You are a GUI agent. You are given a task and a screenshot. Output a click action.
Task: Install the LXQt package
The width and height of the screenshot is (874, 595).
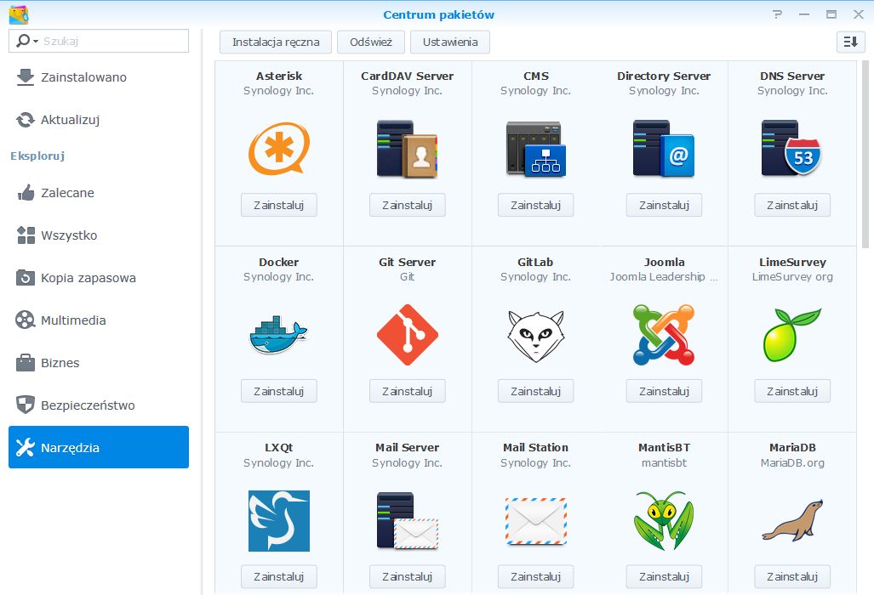point(278,576)
